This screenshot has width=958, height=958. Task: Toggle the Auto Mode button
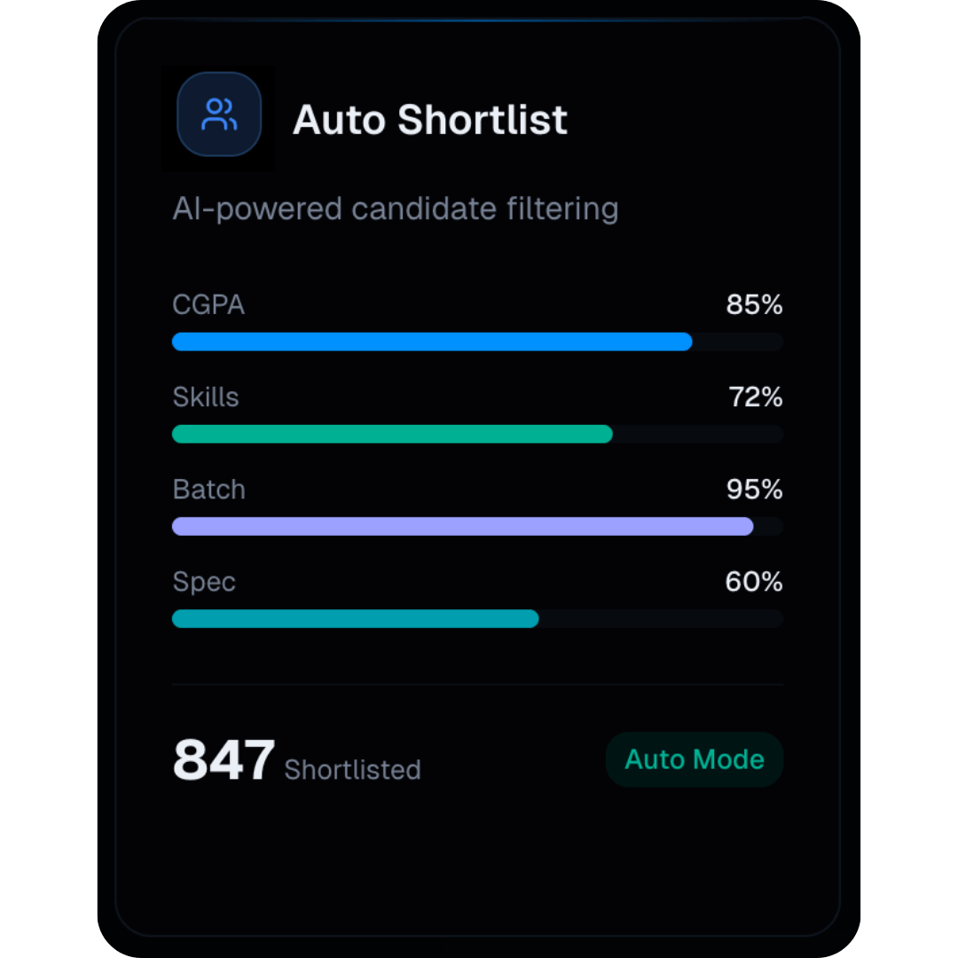click(x=695, y=759)
